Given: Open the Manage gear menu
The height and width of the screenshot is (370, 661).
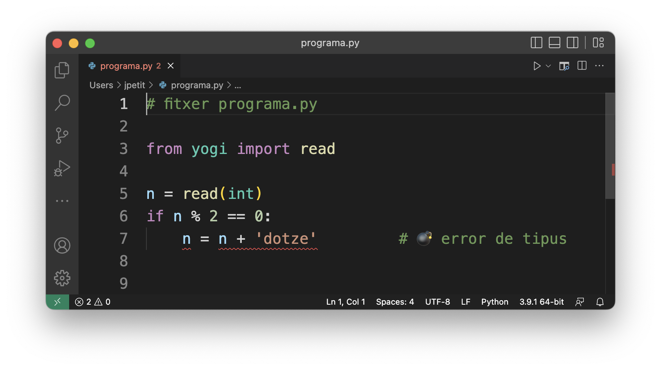Looking at the screenshot, I should (62, 278).
